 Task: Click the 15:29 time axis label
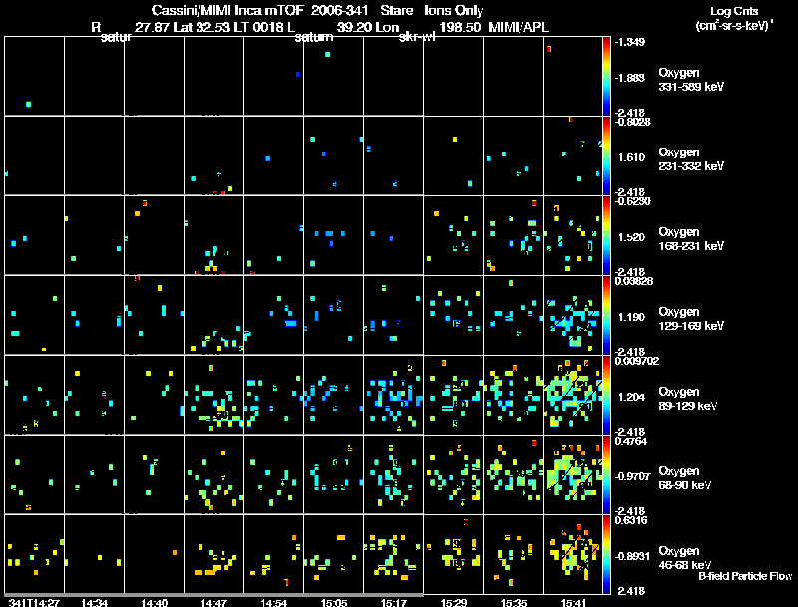coord(454,602)
